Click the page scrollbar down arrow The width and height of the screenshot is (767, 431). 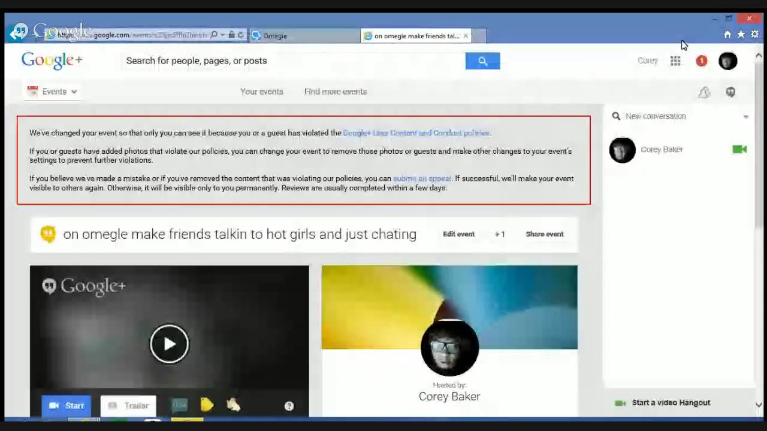[759, 405]
